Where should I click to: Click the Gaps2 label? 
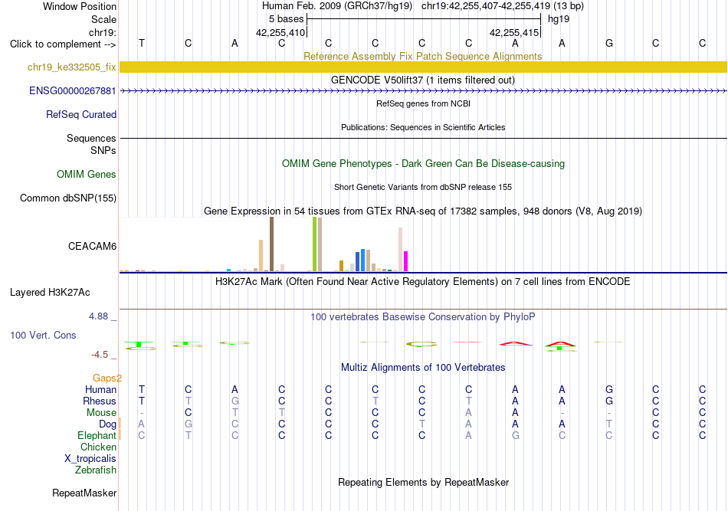(107, 378)
